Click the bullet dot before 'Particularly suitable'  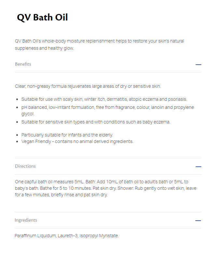[17, 135]
